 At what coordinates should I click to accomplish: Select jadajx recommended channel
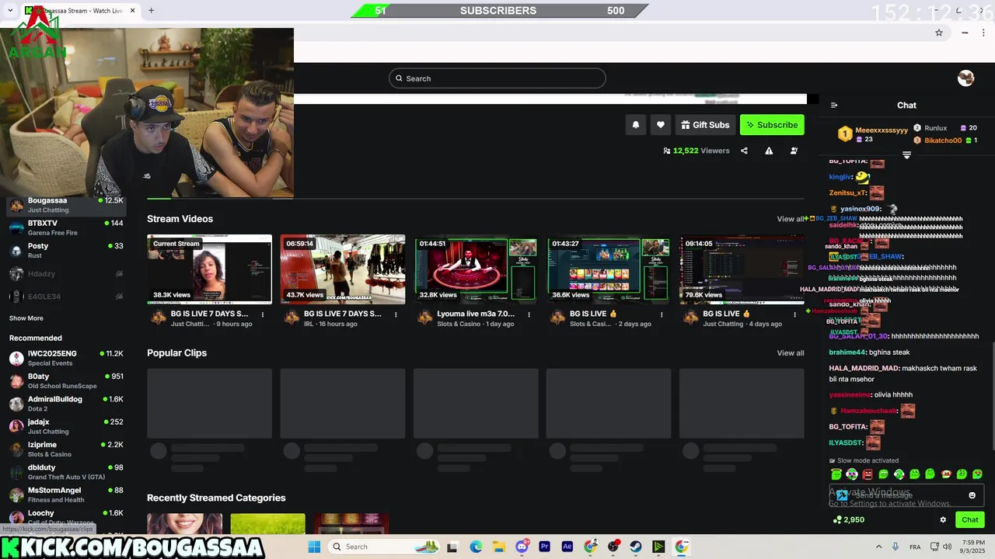(66, 426)
